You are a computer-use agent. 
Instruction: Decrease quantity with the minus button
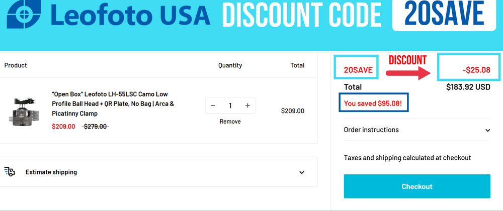pos(213,105)
